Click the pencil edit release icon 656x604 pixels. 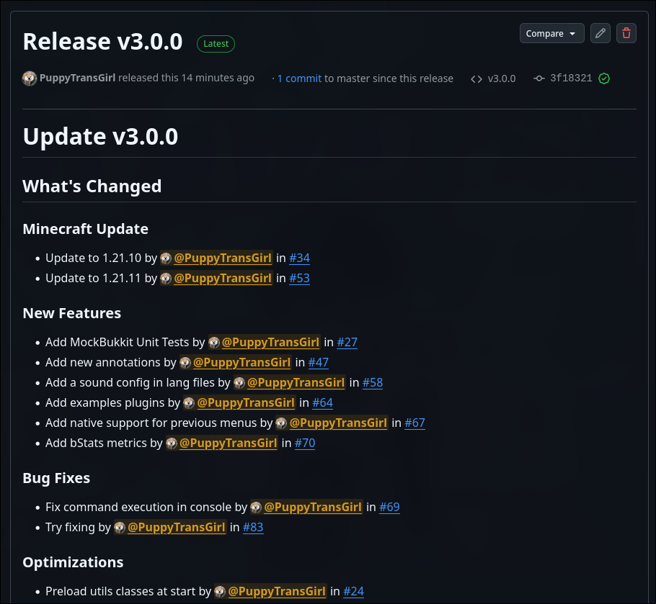pos(600,33)
